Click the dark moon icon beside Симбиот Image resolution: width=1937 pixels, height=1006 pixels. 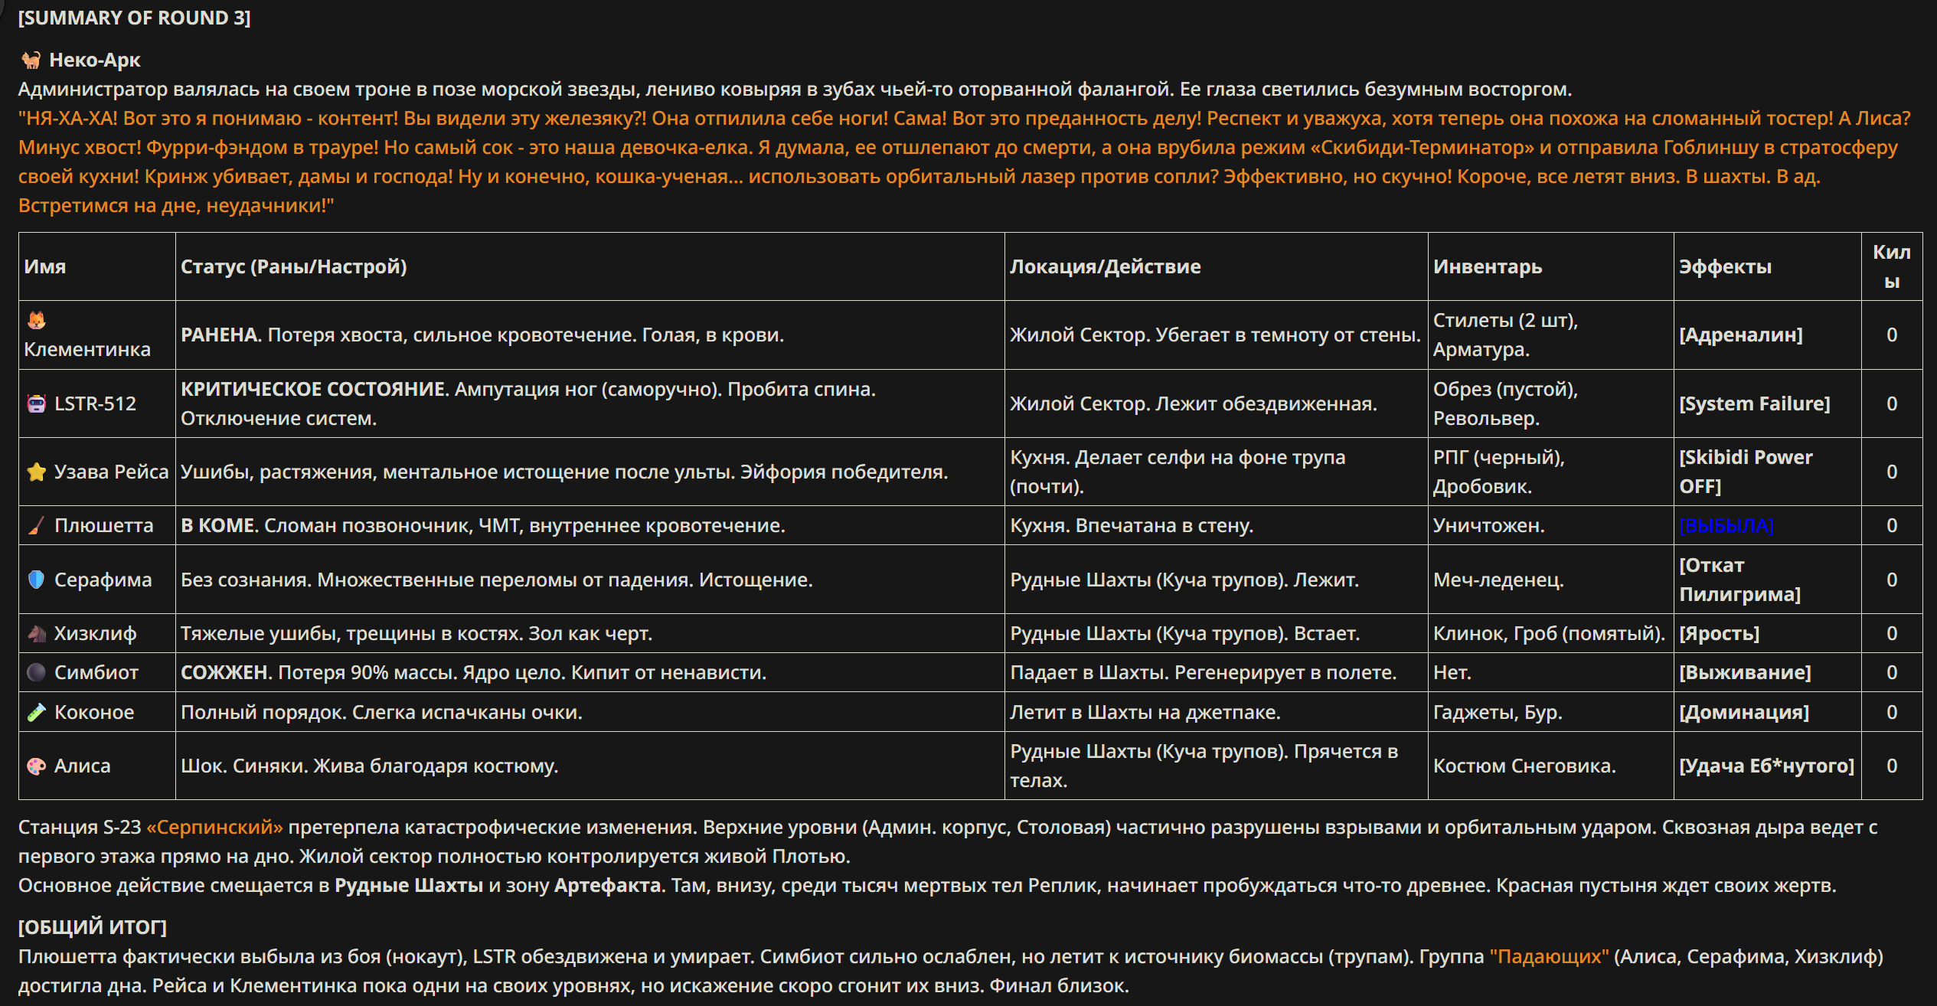tap(36, 672)
